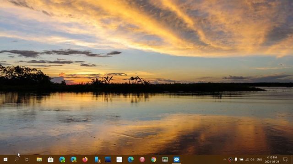The height and width of the screenshot is (164, 293).
Task: Switch input language via ENG indicator
Action: tap(259, 159)
